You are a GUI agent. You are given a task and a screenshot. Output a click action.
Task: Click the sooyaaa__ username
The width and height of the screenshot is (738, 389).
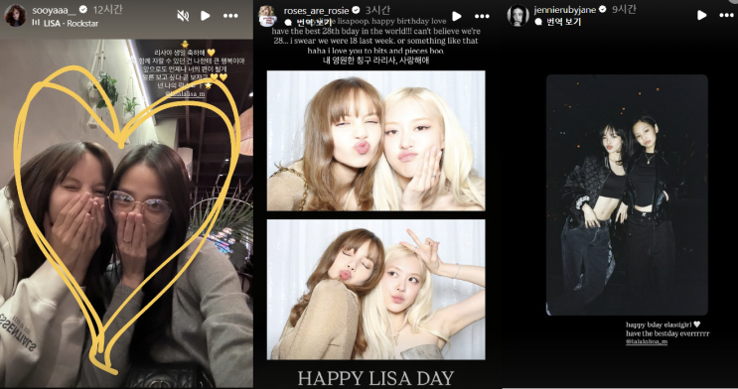54,10
